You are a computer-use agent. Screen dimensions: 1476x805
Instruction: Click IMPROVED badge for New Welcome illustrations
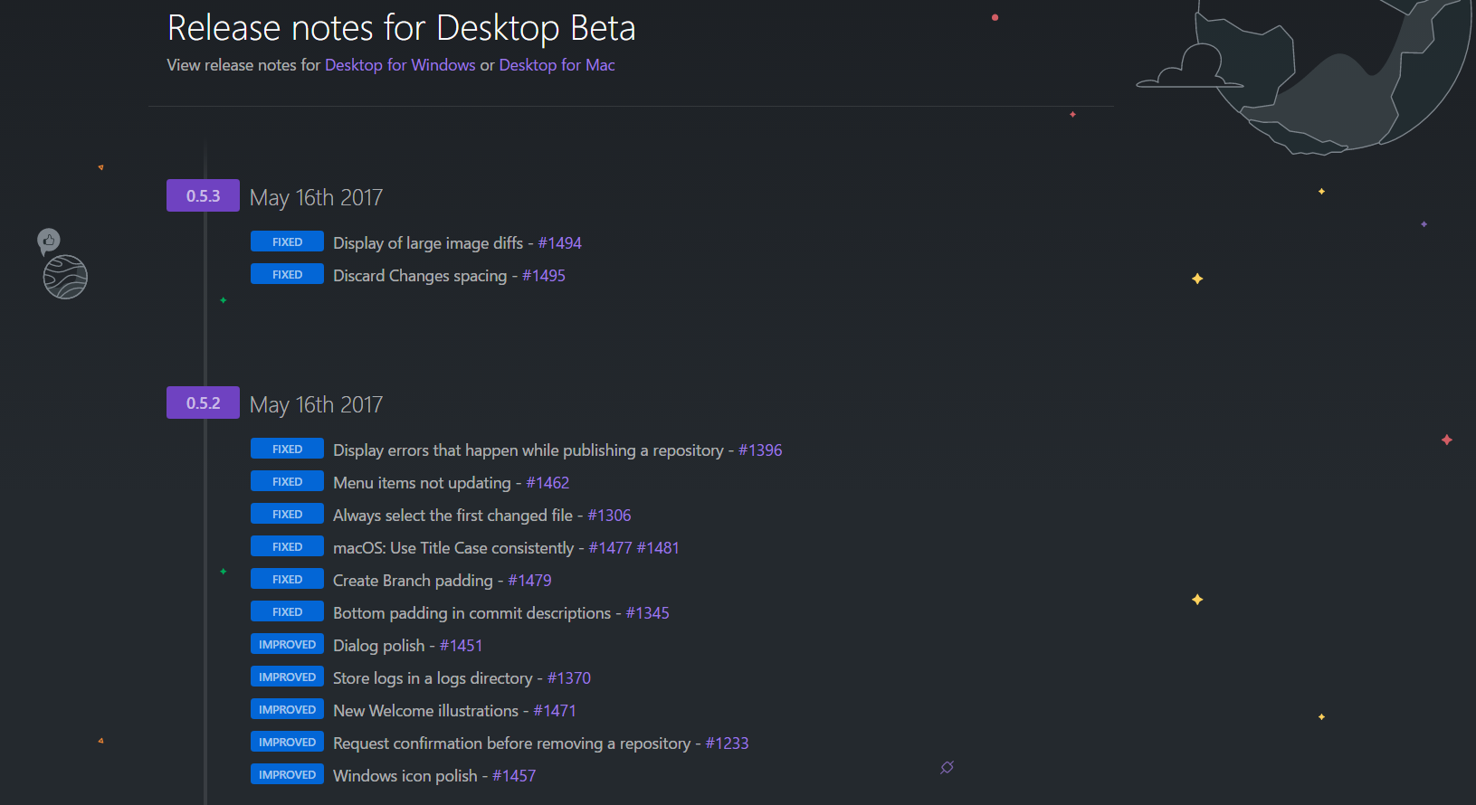coord(287,709)
